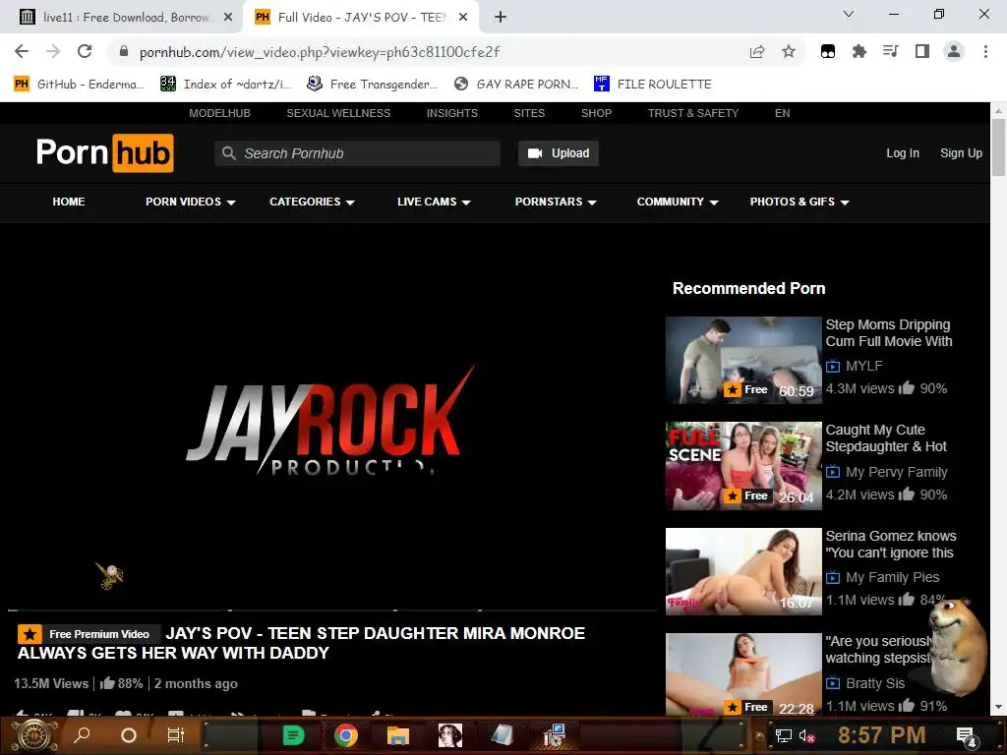This screenshot has width=1007, height=755.
Task: Open the black rounded extension icon in toolbar
Action: [x=828, y=51]
